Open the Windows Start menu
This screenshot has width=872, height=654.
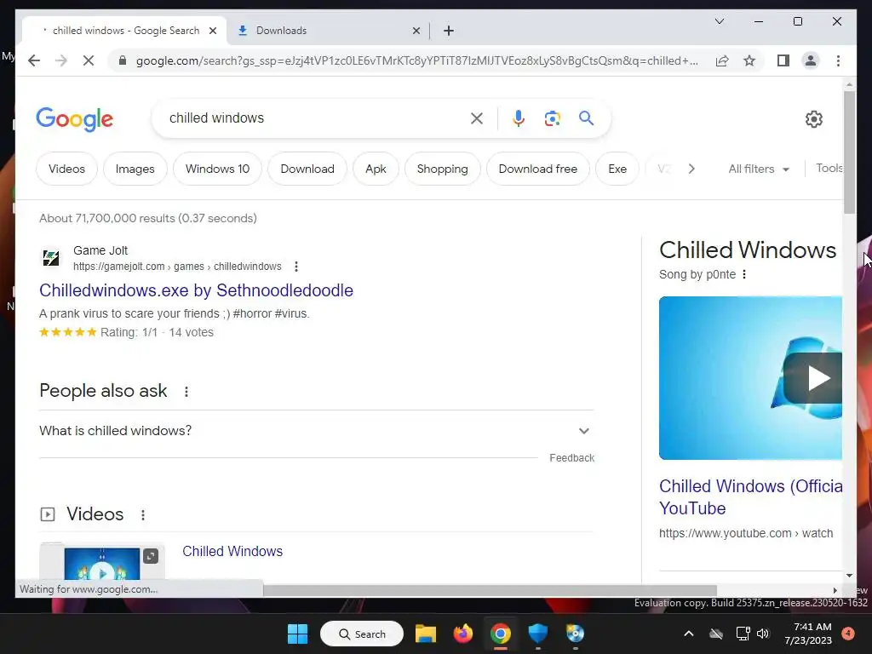coord(297,634)
